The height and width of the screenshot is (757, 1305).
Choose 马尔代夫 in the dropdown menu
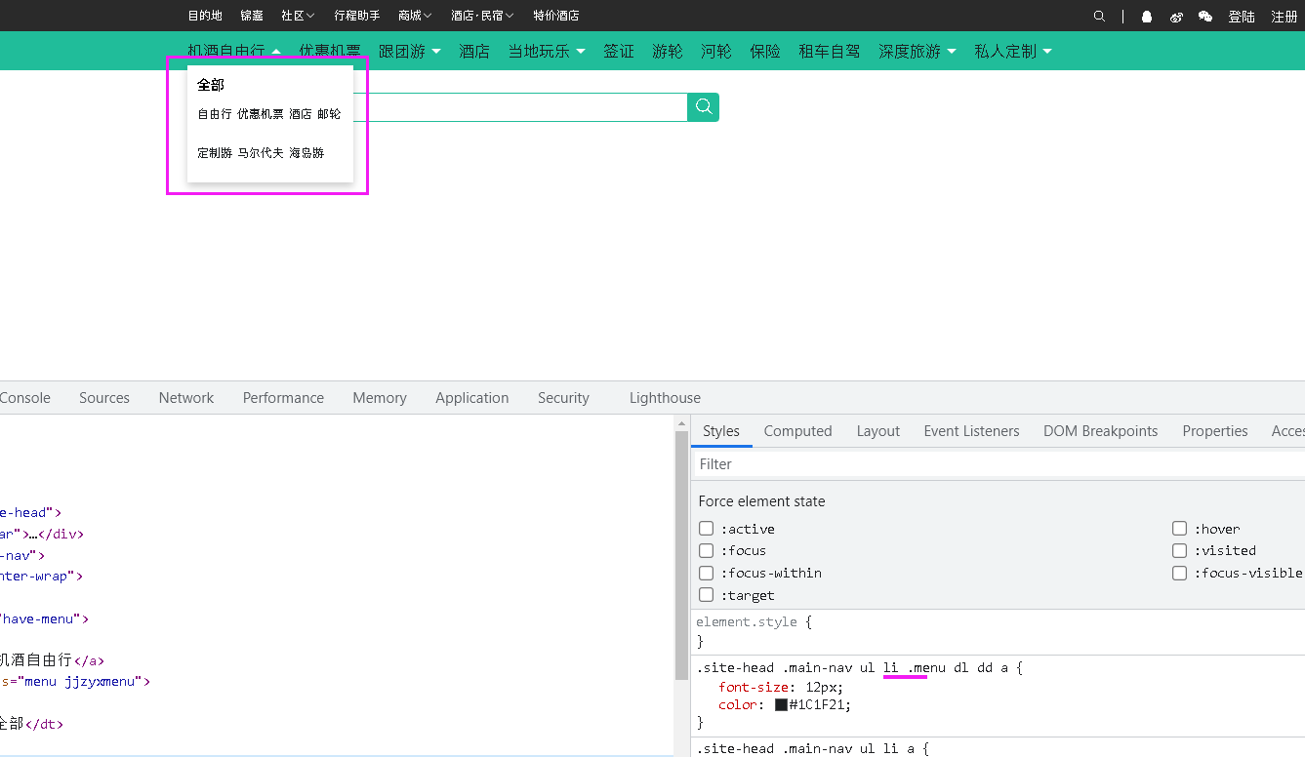click(x=261, y=153)
